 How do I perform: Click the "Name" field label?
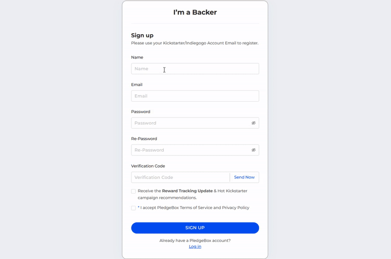click(x=137, y=58)
